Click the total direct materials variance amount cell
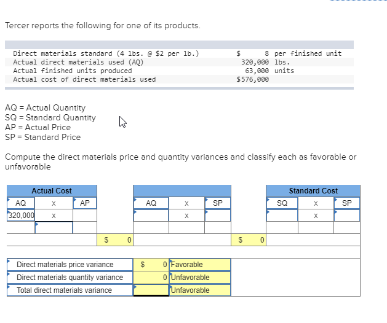387x323 pixels. [x=151, y=290]
